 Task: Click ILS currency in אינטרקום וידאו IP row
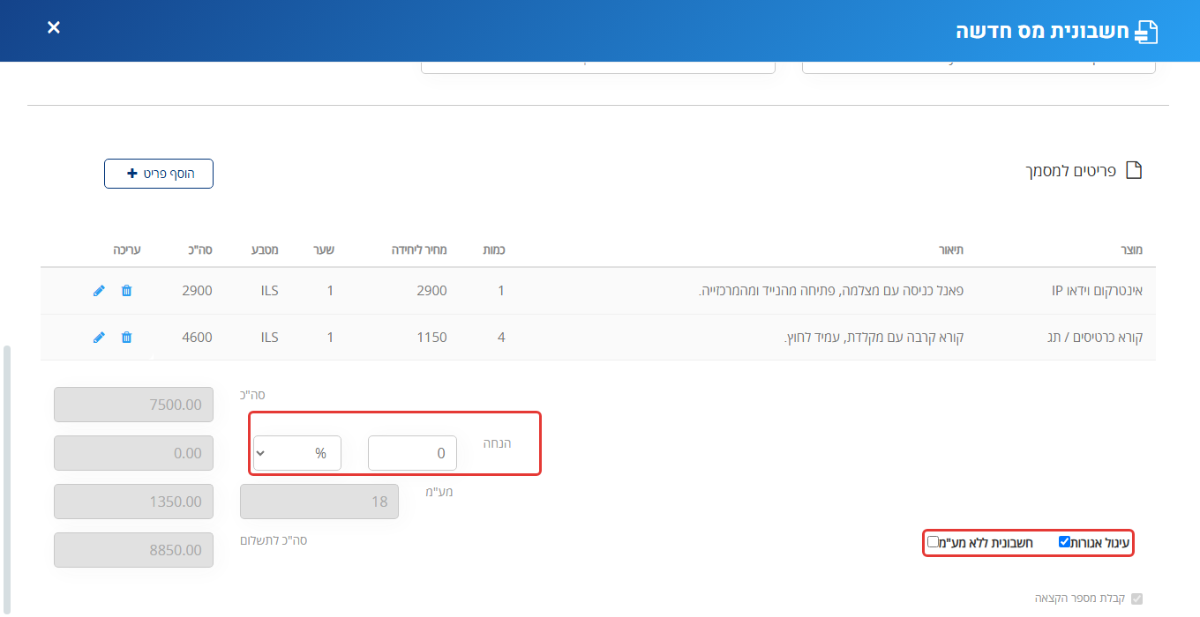tap(269, 290)
